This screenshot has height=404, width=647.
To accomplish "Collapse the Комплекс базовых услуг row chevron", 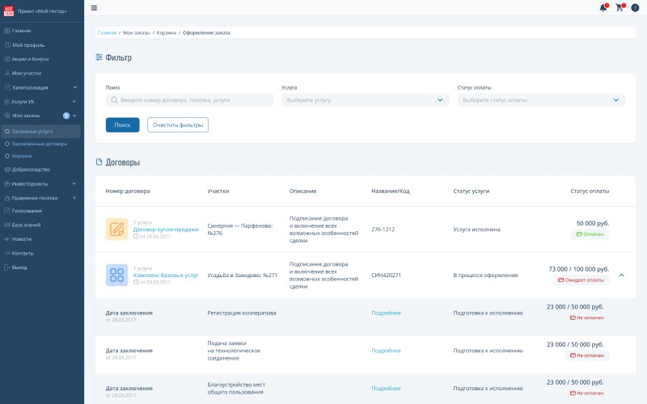I will coord(621,275).
